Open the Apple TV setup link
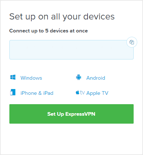 point(97,93)
